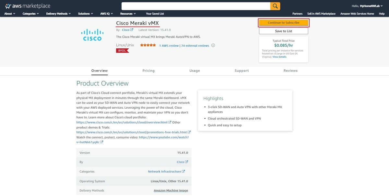Screen dimensions: 389x196
Task: Expand the Resources dropdown
Action: pos(128,14)
